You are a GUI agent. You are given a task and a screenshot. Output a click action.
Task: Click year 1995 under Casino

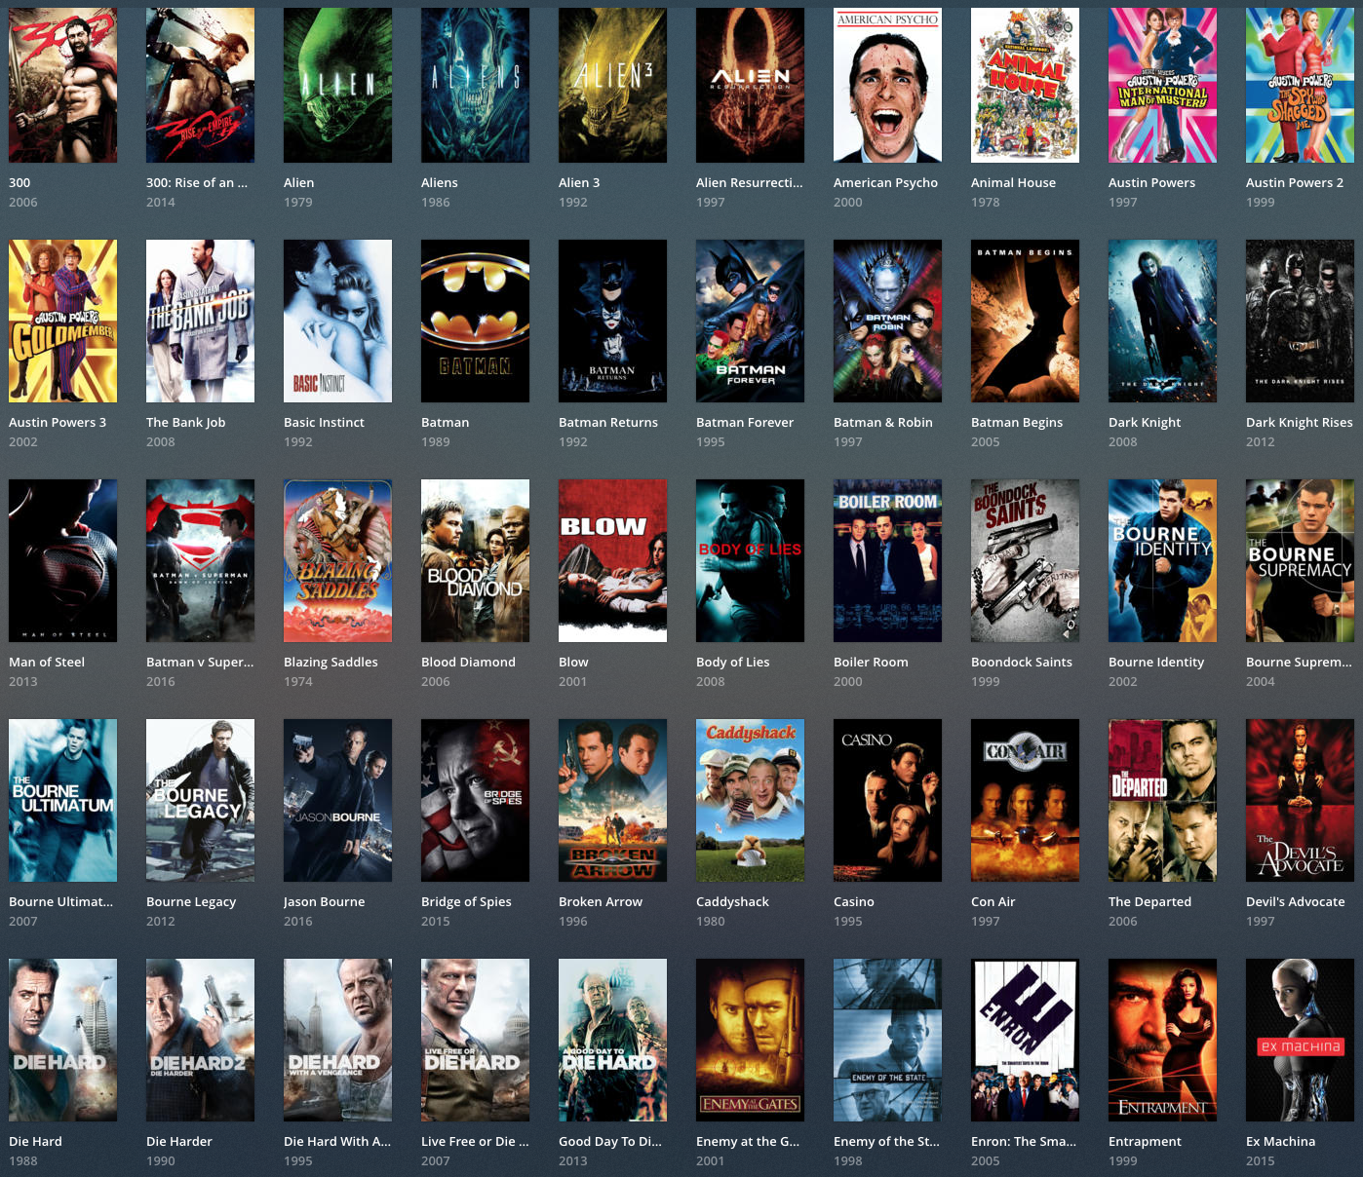click(x=848, y=921)
